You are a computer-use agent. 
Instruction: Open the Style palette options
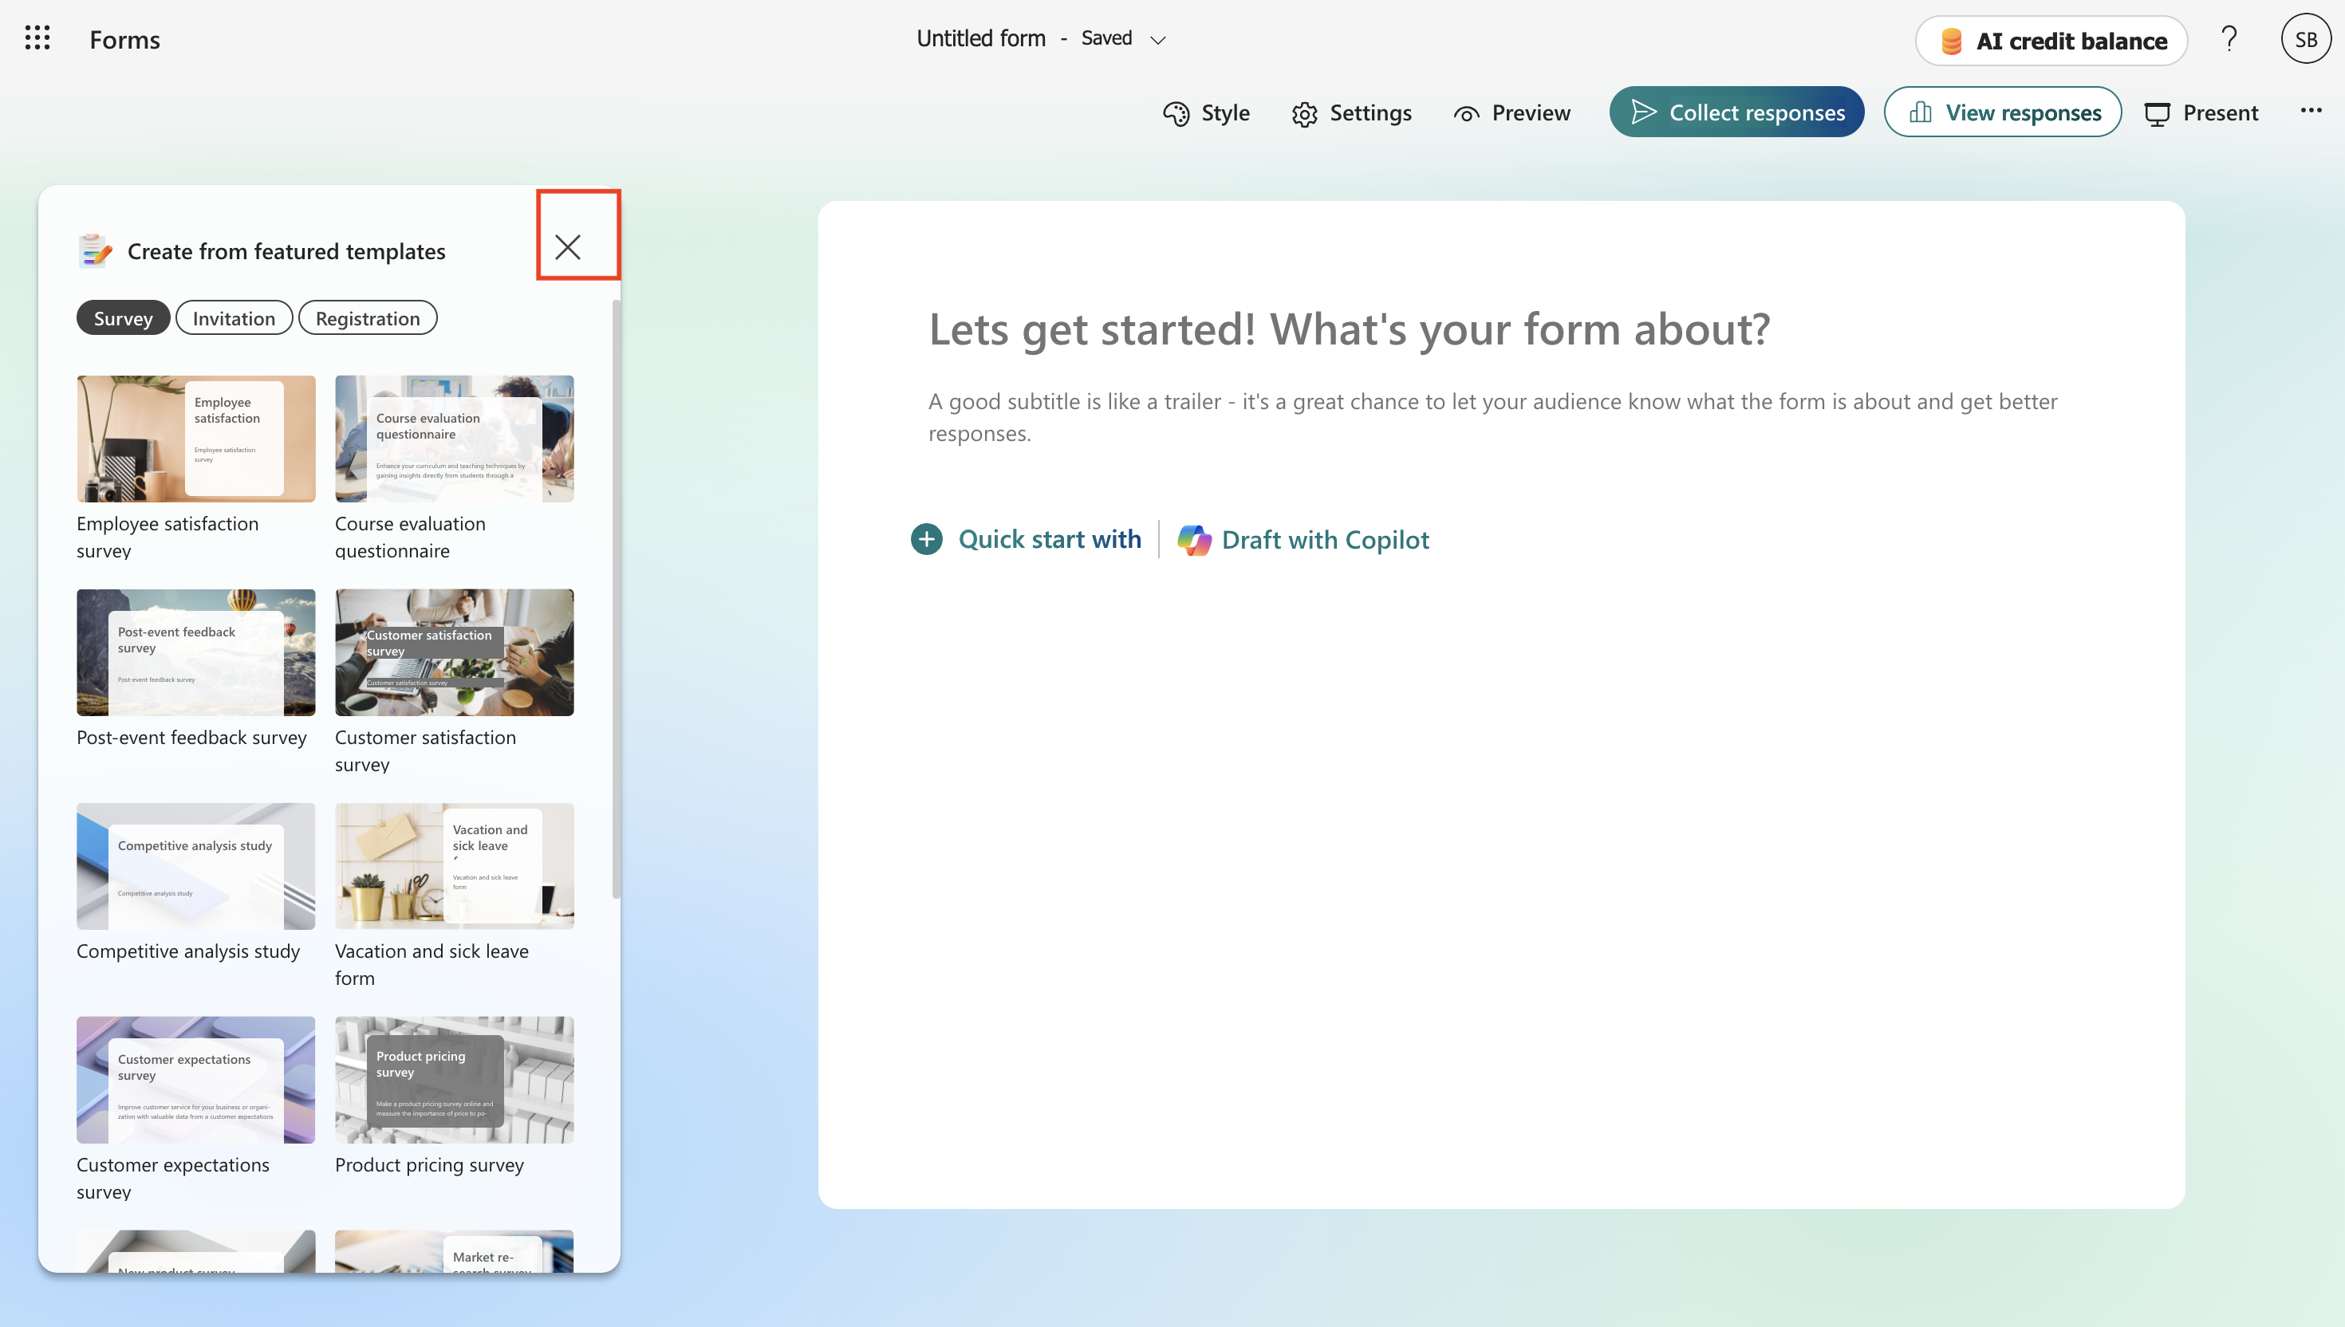pos(1205,112)
